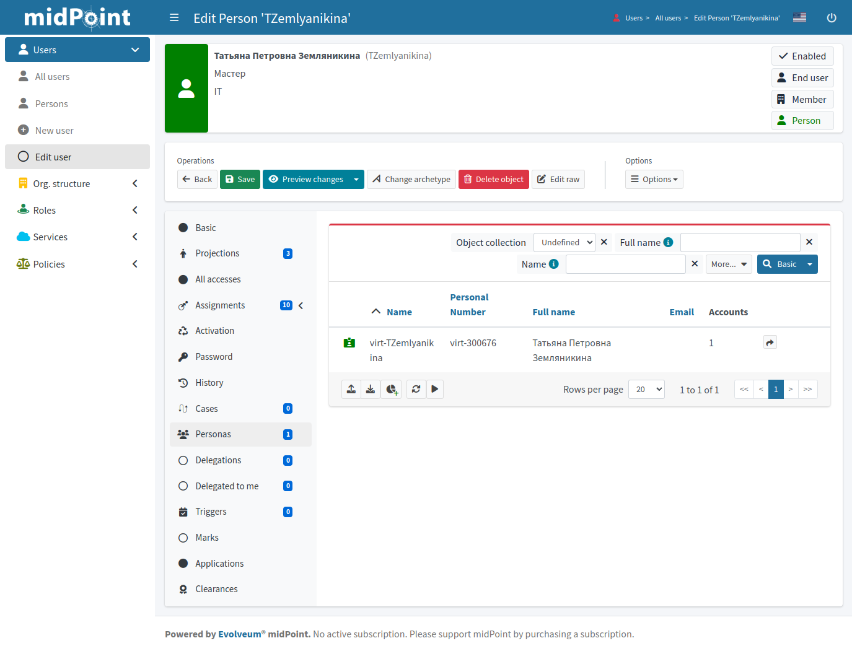Sort by Personal Number column
852x651 pixels.
pyautogui.click(x=469, y=305)
